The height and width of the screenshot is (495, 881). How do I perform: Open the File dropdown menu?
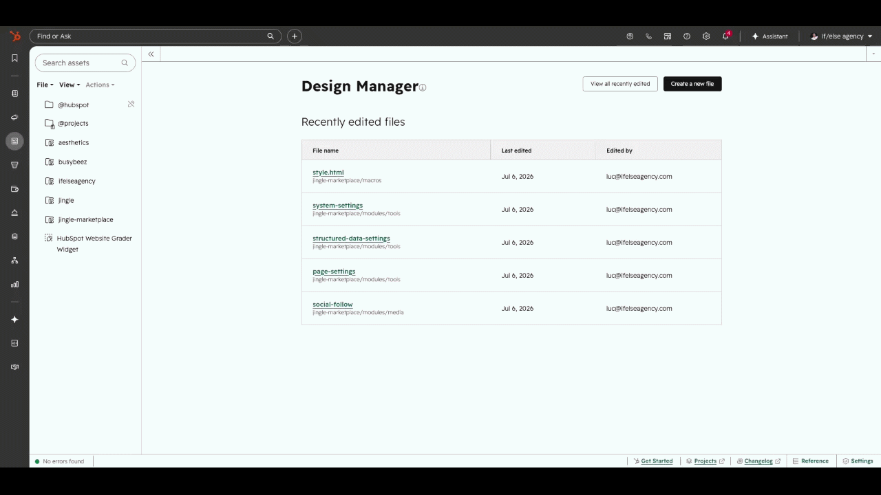tap(45, 85)
